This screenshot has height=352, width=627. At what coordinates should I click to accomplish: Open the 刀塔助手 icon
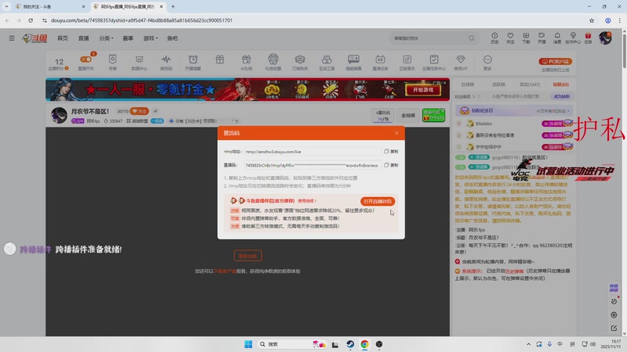click(x=300, y=63)
